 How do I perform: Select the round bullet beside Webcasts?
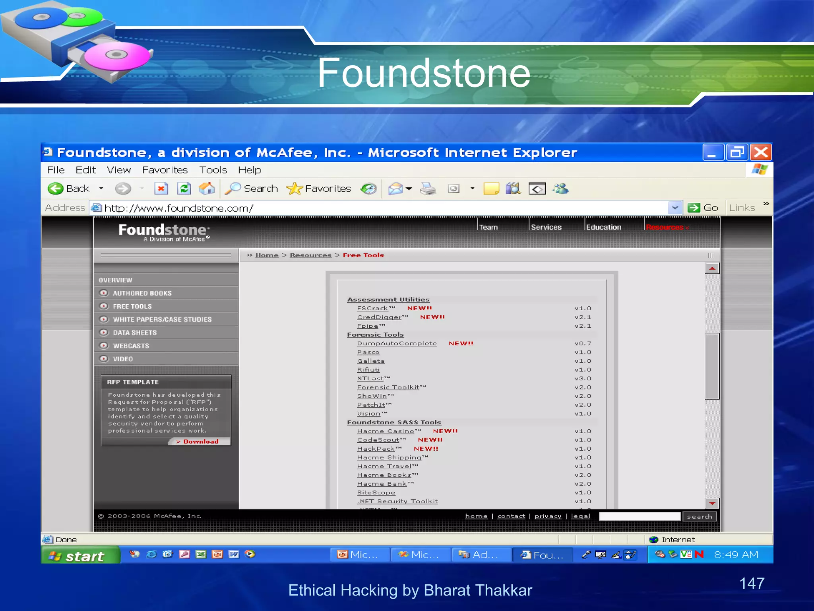tap(104, 345)
